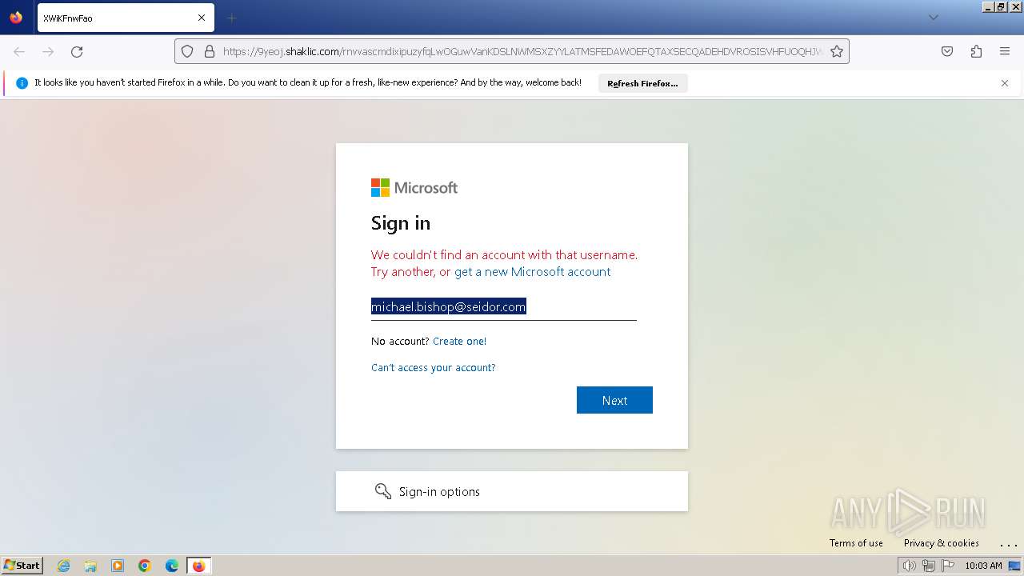The width and height of the screenshot is (1024, 576).
Task: Open the list all tabs dropdown
Action: tap(933, 18)
